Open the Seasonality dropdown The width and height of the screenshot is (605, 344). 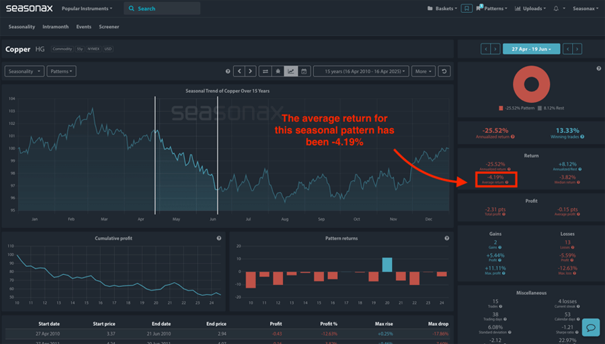pyautogui.click(x=24, y=71)
